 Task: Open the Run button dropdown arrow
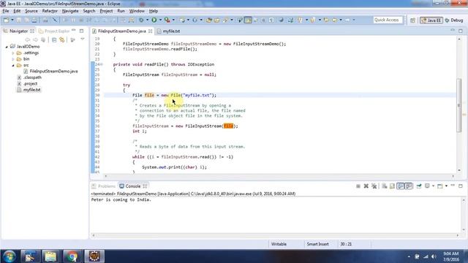tap(160, 20)
